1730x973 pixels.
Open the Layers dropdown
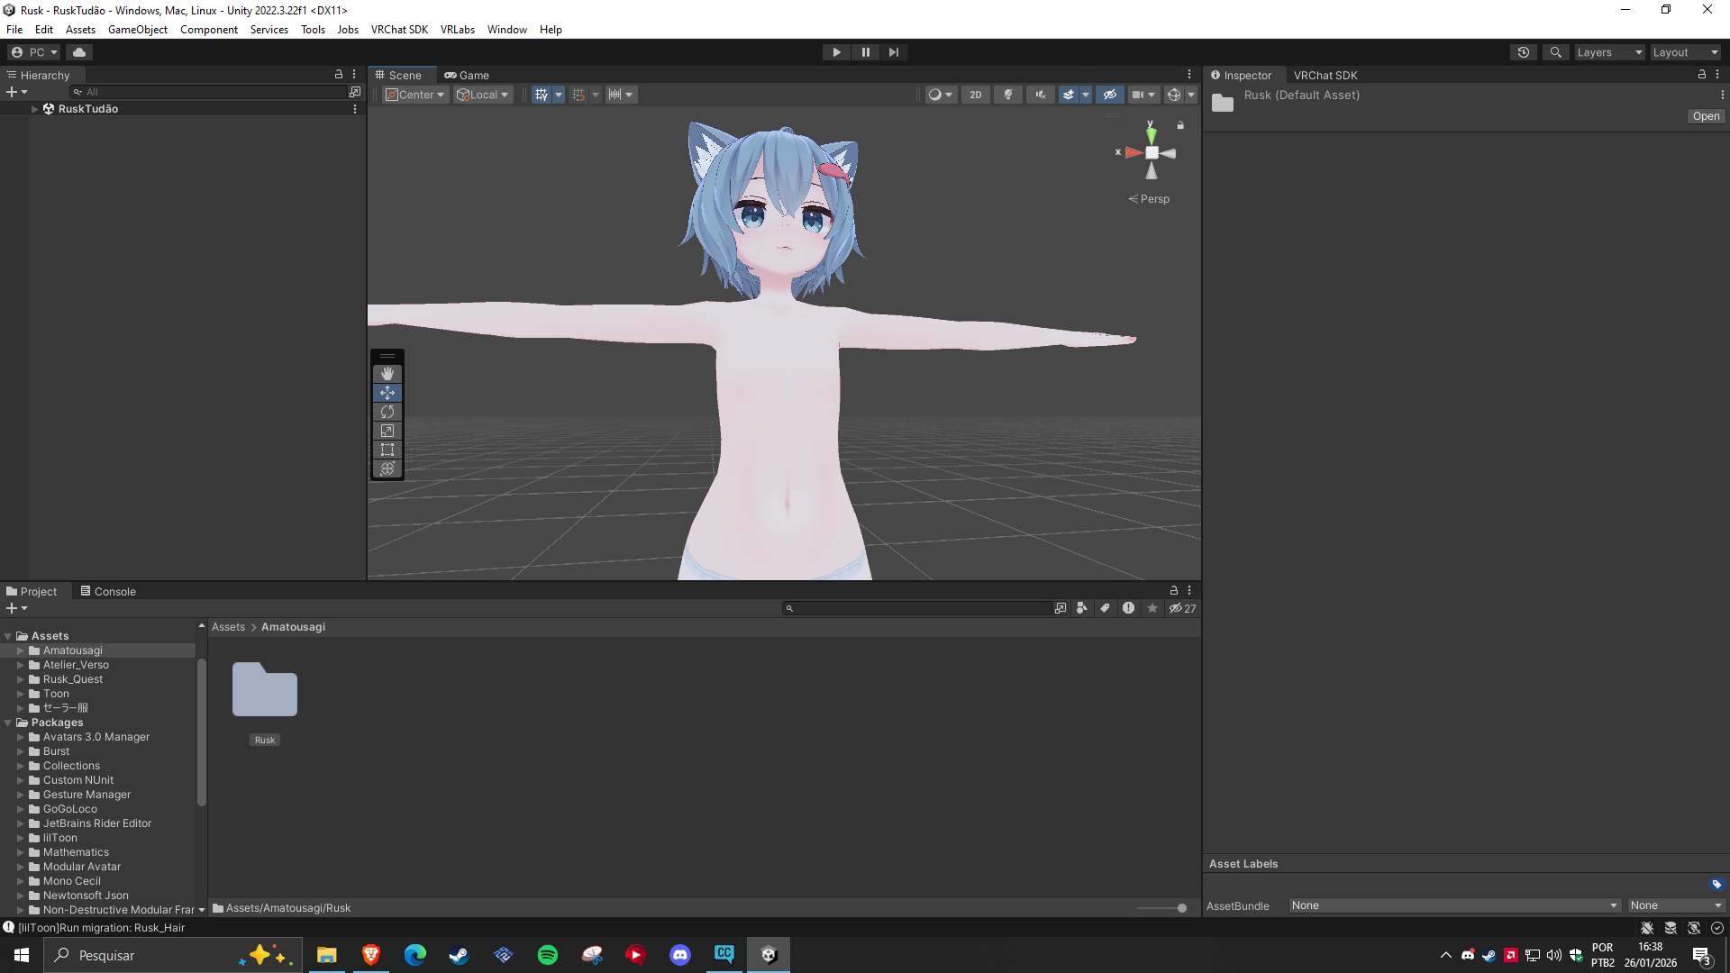point(1610,52)
